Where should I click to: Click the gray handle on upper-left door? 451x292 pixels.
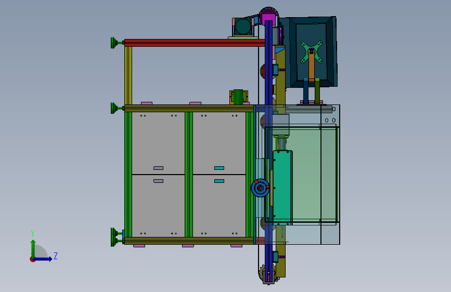159,168
